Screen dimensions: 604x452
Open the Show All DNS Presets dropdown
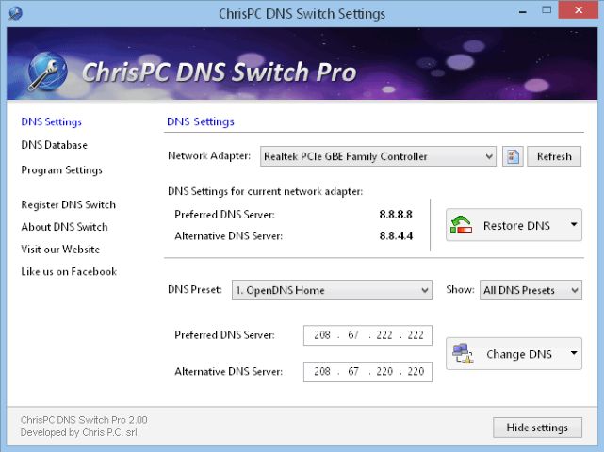(531, 290)
